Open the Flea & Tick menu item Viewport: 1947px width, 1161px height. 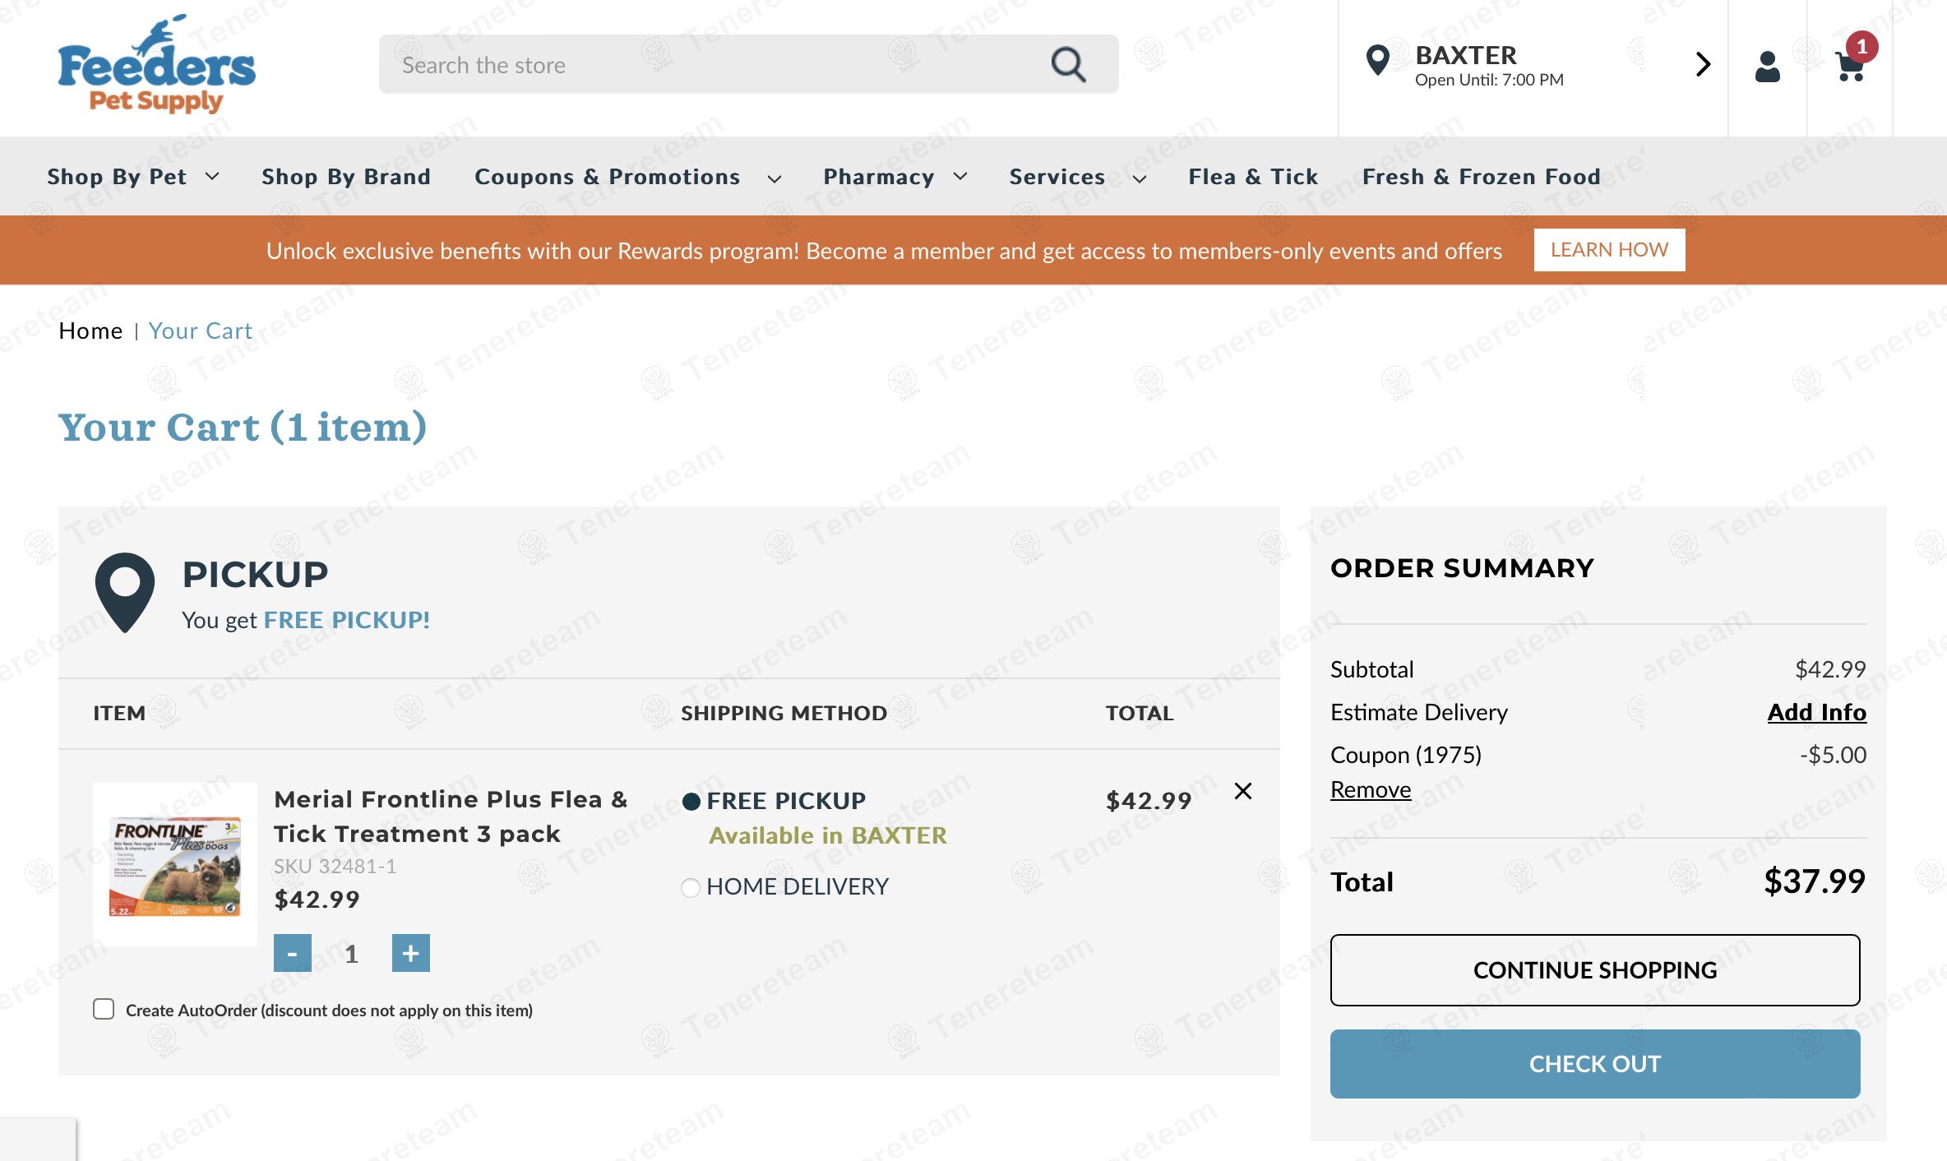click(1253, 177)
